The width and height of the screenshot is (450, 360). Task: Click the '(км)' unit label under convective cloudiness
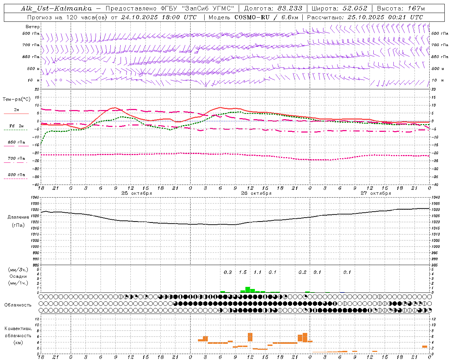[x=18, y=342]
